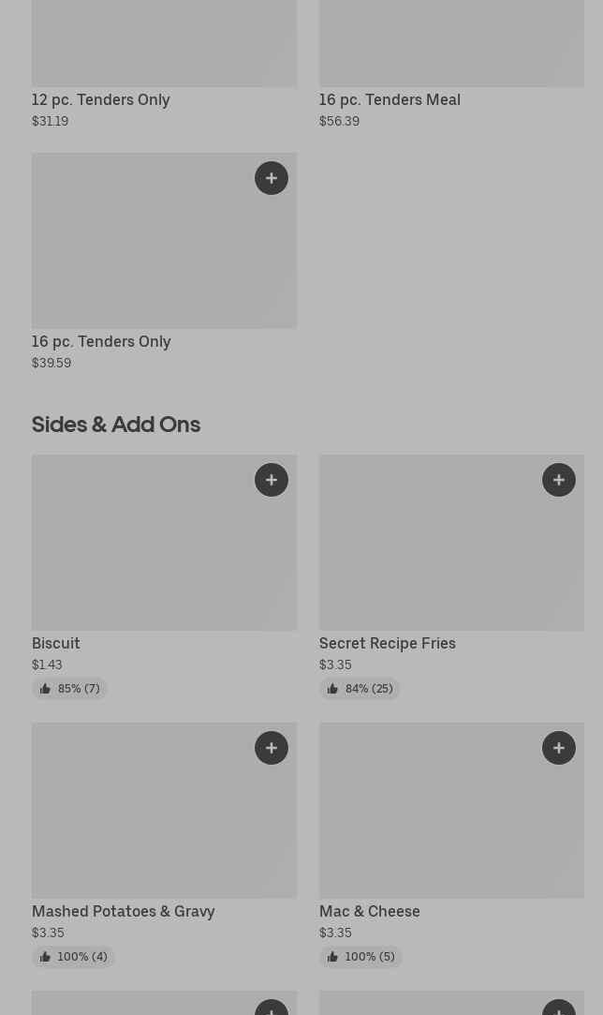Add Biscuit using its plus icon
This screenshot has width=603, height=1015.
point(272,480)
